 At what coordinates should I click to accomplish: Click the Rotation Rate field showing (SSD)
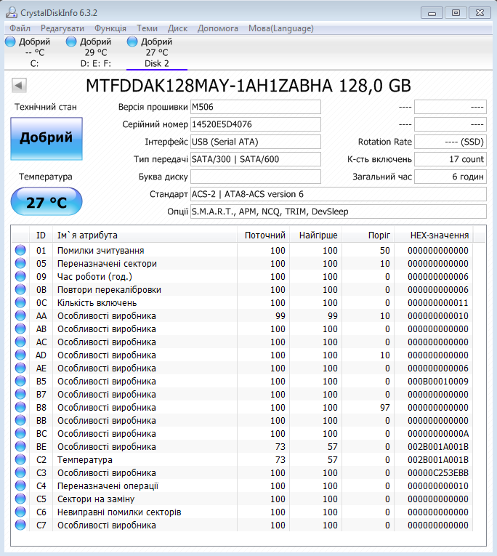tap(450, 142)
